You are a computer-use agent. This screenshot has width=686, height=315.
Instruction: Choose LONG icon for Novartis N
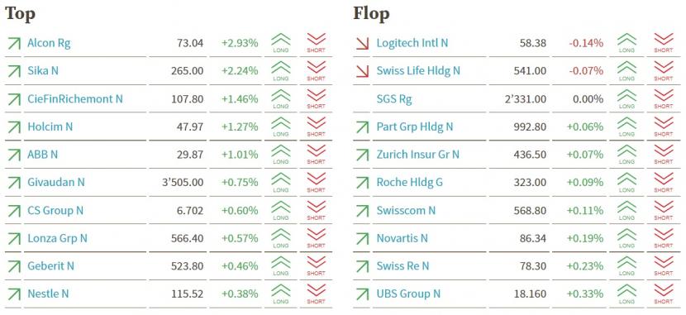point(626,238)
